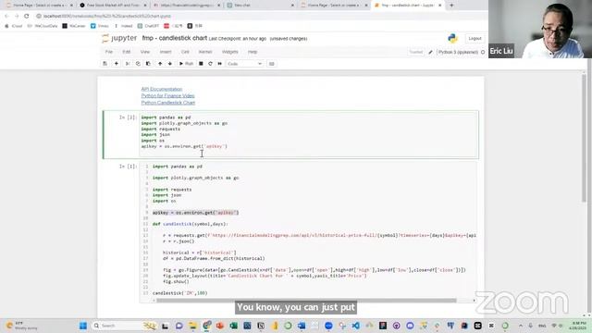Save notebook with the save and checkpoint icon

(105, 64)
